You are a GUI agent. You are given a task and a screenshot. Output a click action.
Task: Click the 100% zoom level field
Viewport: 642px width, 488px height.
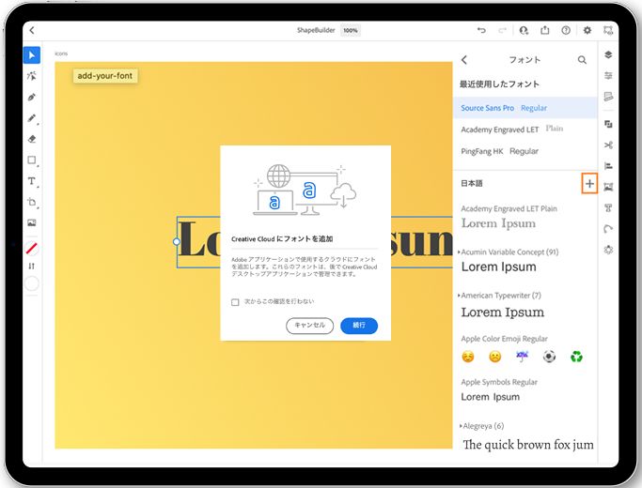click(x=351, y=30)
